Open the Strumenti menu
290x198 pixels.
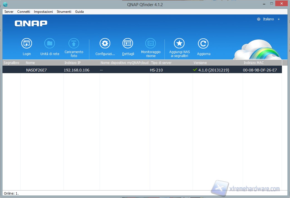click(64, 12)
